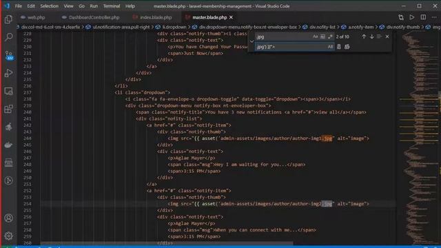Toggle Match Whole Word in find widget
This screenshot has width=441, height=248.
click(322, 37)
